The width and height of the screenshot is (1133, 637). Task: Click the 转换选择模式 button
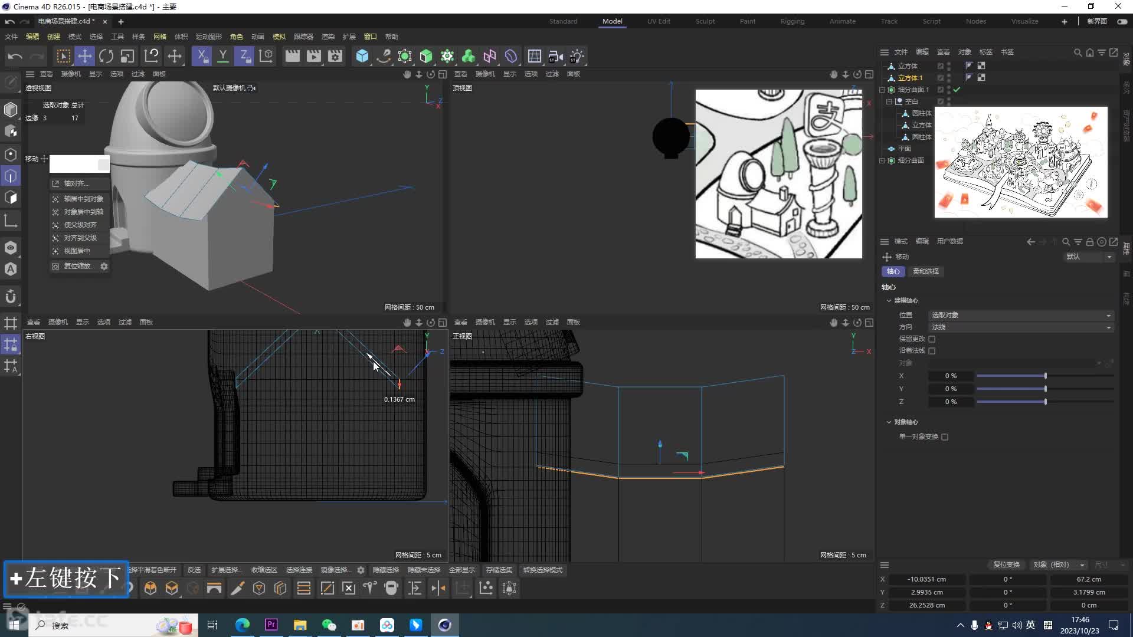point(543,570)
